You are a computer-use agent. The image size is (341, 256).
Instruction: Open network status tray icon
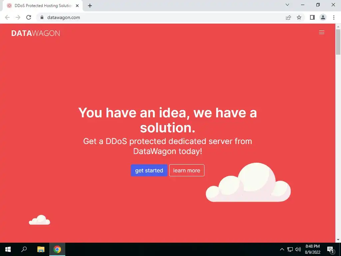pyautogui.click(x=290, y=249)
